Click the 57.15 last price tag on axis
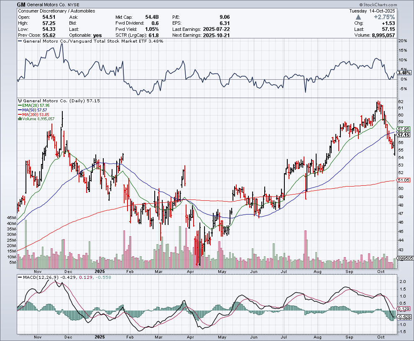414x341 pixels. (404, 135)
